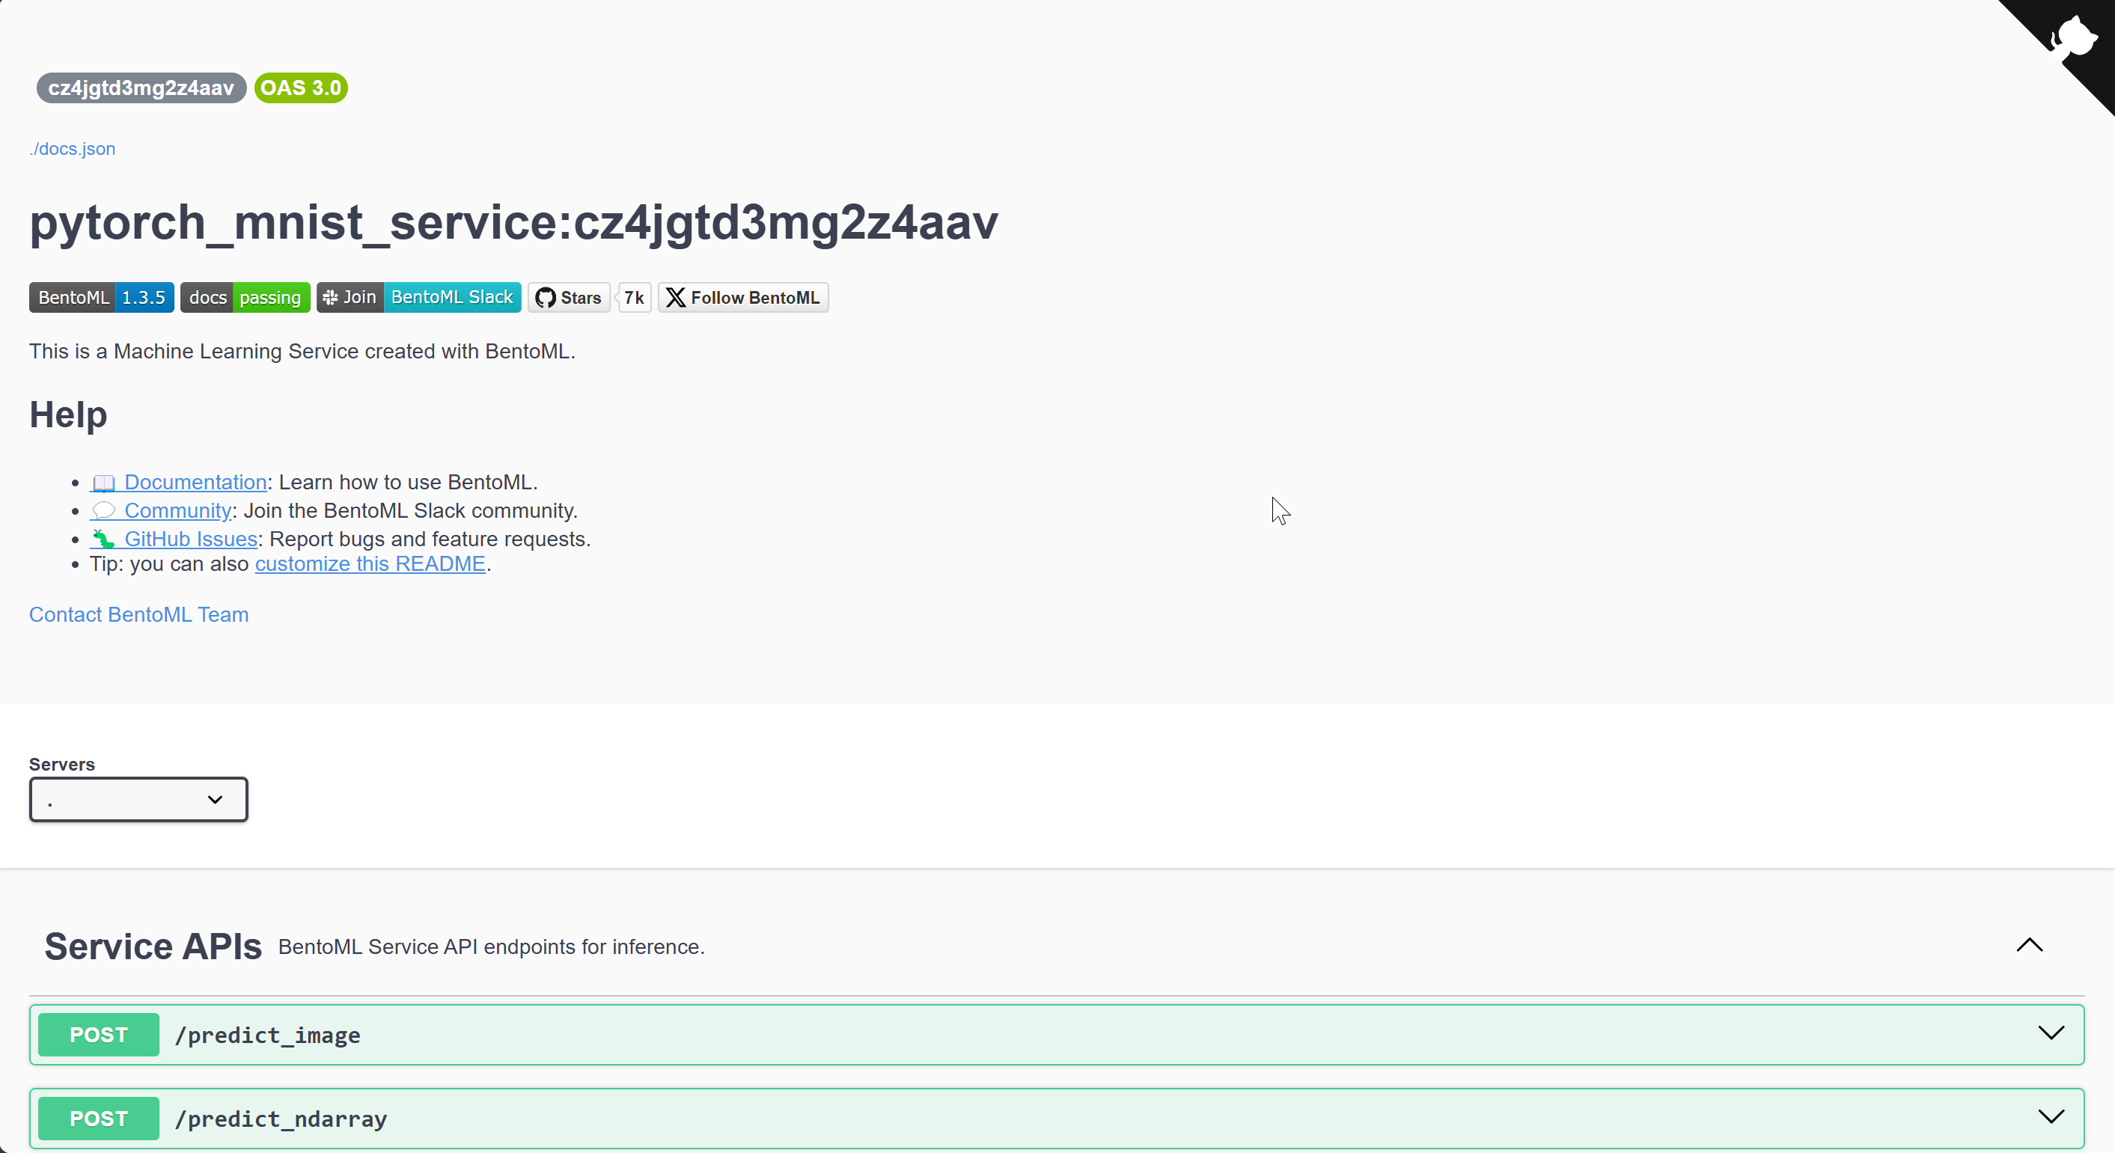Click the X icon on Follow BentoML badge

(676, 297)
